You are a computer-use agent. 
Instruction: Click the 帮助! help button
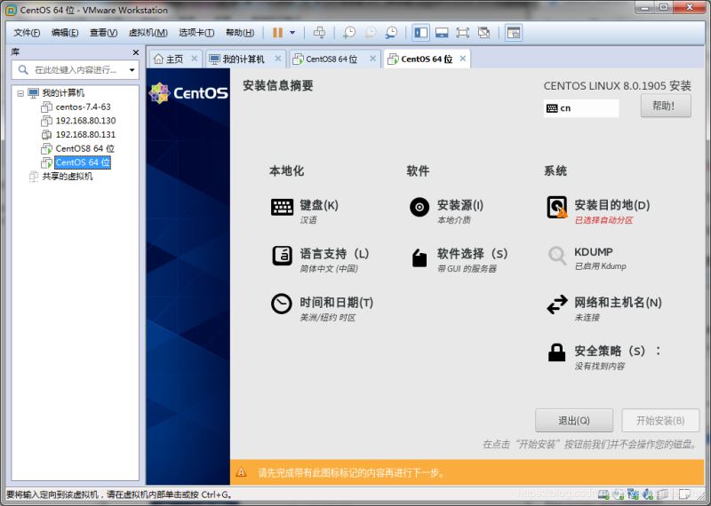pos(665,106)
